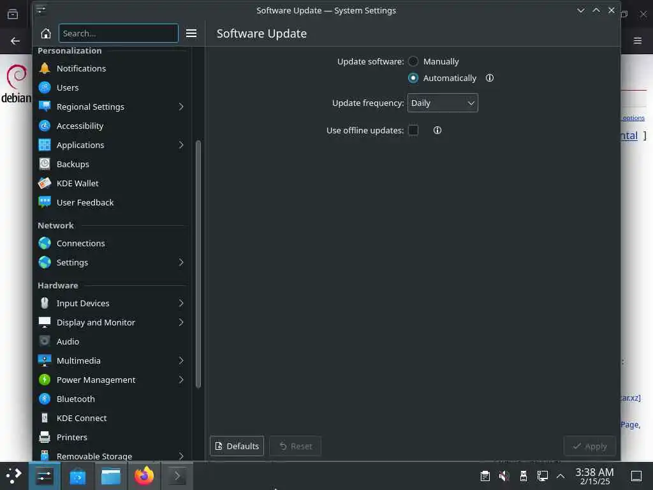Click the Reset button
The height and width of the screenshot is (490, 653).
295,446
